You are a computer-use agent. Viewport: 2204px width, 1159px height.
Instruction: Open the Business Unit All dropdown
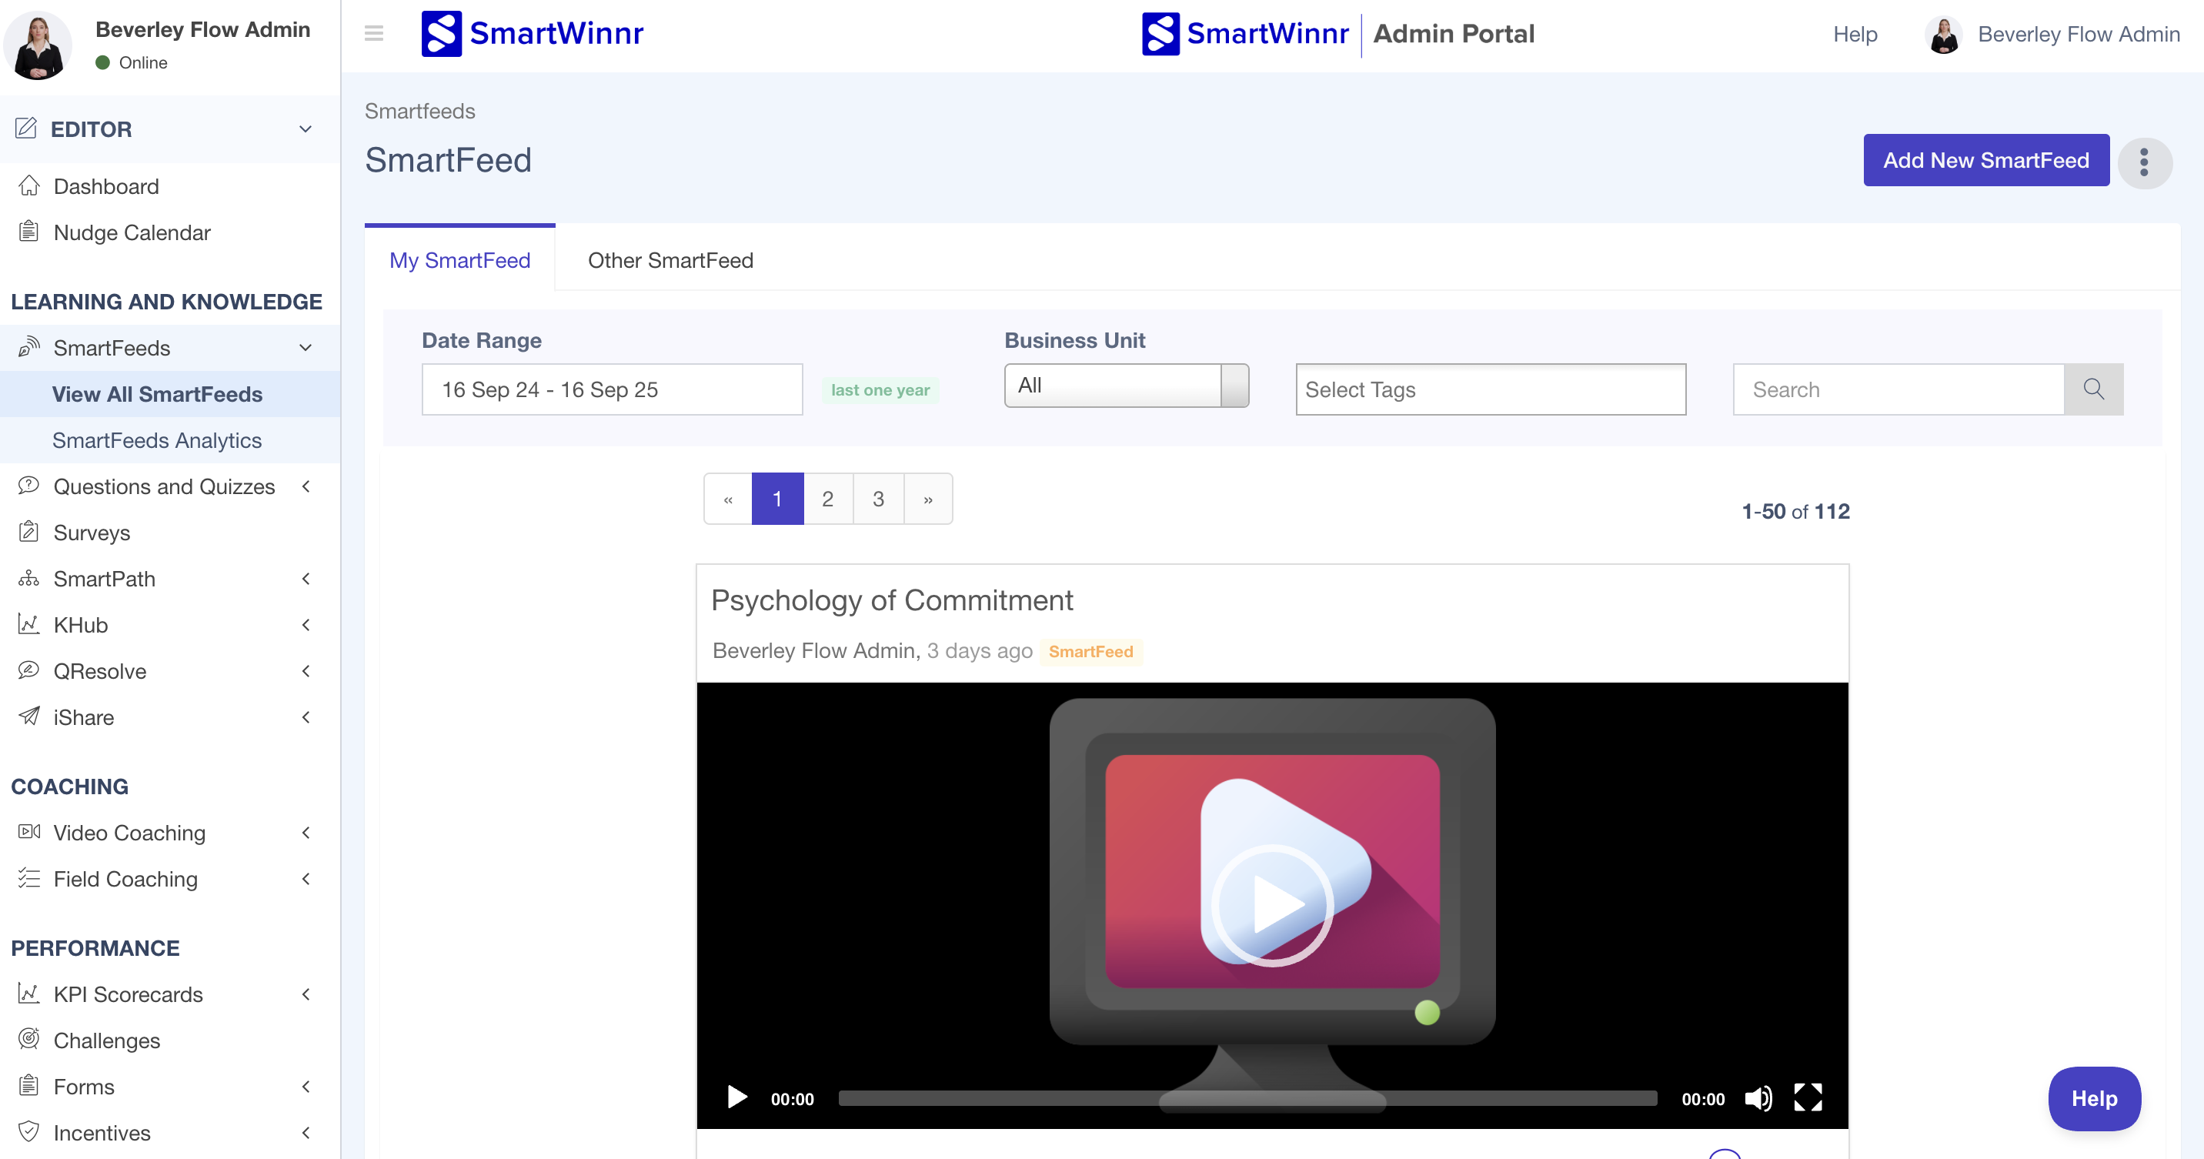[1126, 386]
